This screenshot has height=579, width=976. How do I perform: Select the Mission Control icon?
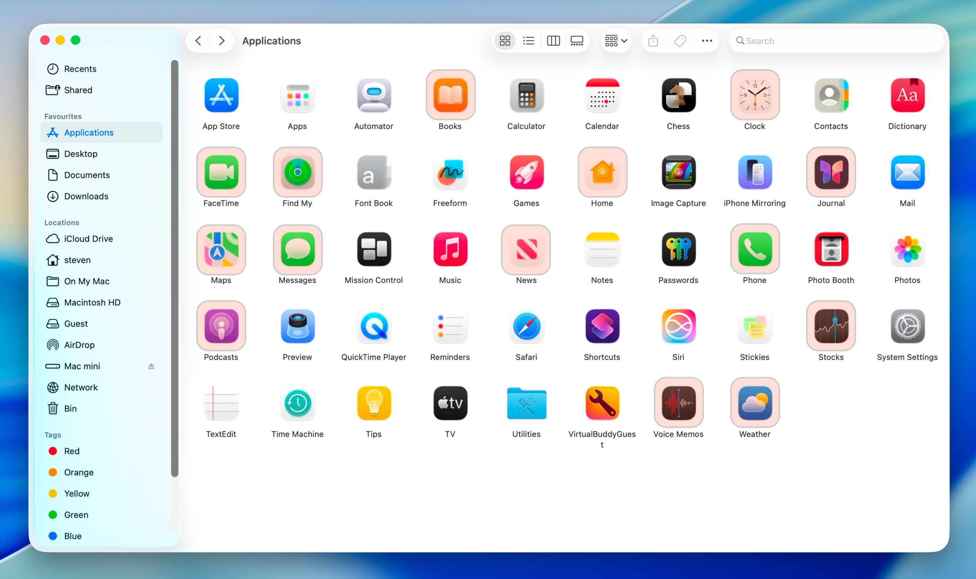click(374, 249)
